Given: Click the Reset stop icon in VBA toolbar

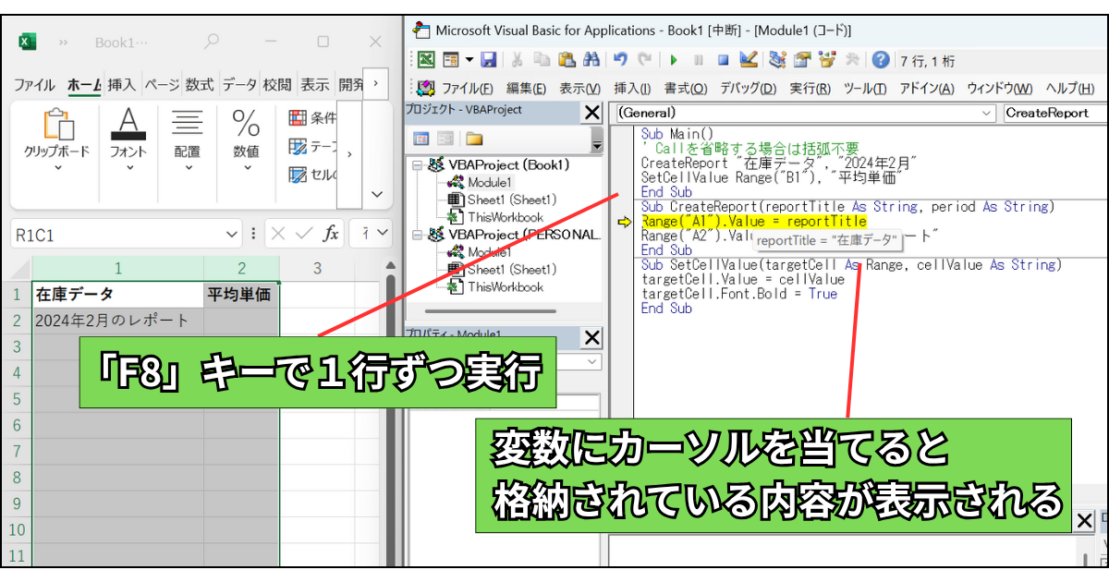Looking at the screenshot, I should click(724, 60).
